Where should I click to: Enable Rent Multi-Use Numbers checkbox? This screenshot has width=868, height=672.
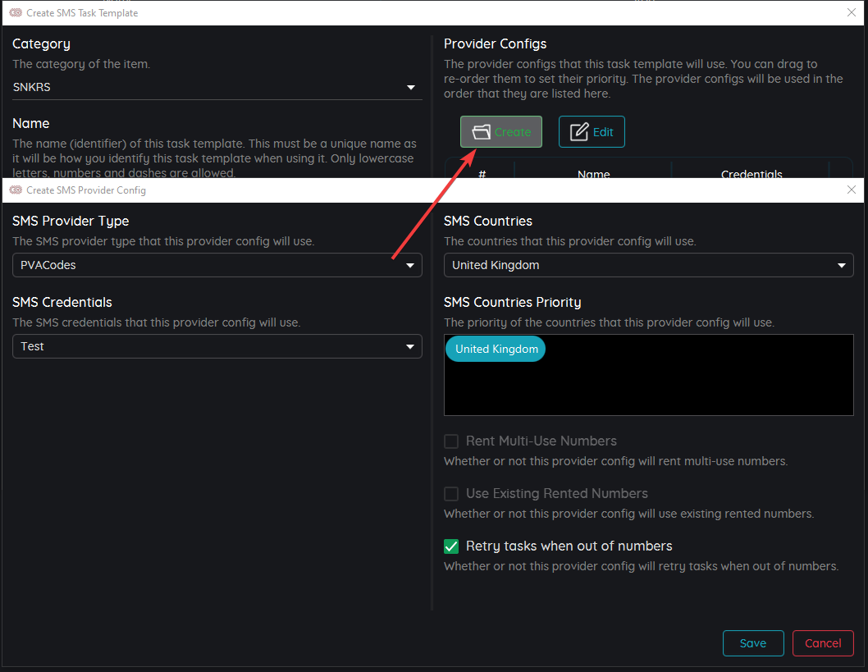[x=451, y=441]
